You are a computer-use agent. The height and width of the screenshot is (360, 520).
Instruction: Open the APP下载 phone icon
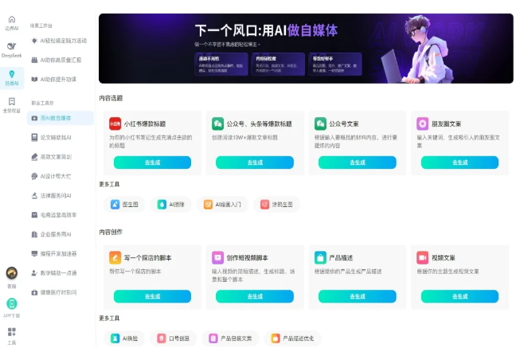pos(12,303)
